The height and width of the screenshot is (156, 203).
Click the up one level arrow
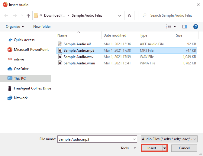[28, 15]
